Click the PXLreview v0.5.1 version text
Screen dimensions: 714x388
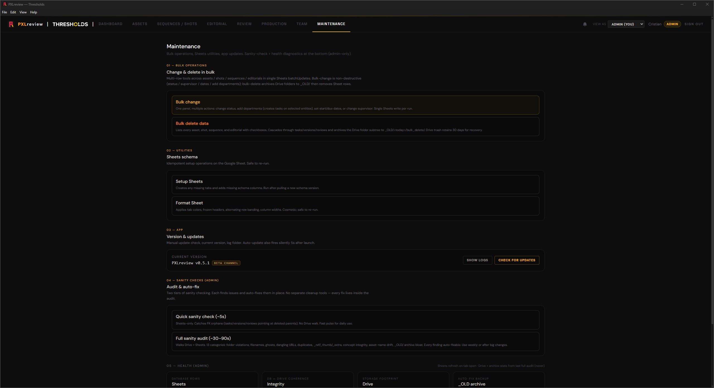pyautogui.click(x=190, y=263)
